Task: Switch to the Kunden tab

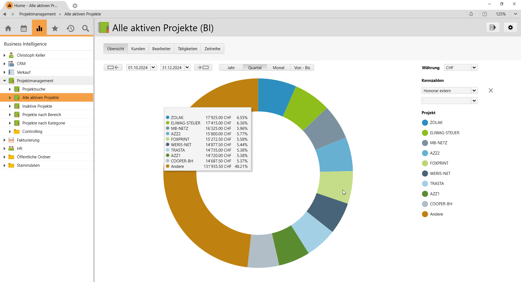Action: pyautogui.click(x=138, y=49)
